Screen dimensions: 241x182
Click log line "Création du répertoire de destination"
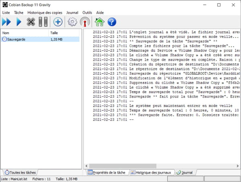click(166, 64)
